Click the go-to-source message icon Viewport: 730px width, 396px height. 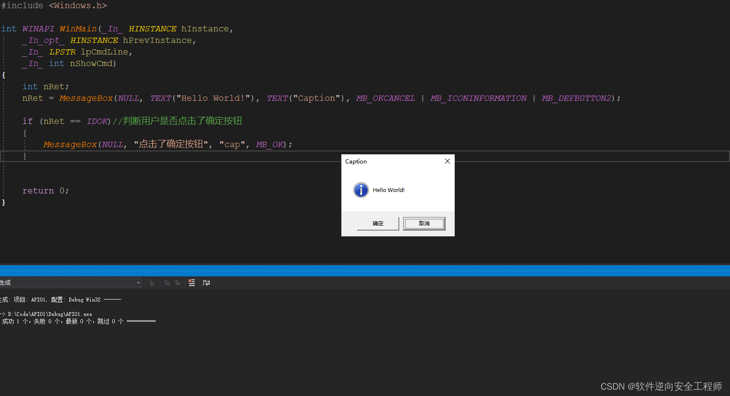[152, 283]
